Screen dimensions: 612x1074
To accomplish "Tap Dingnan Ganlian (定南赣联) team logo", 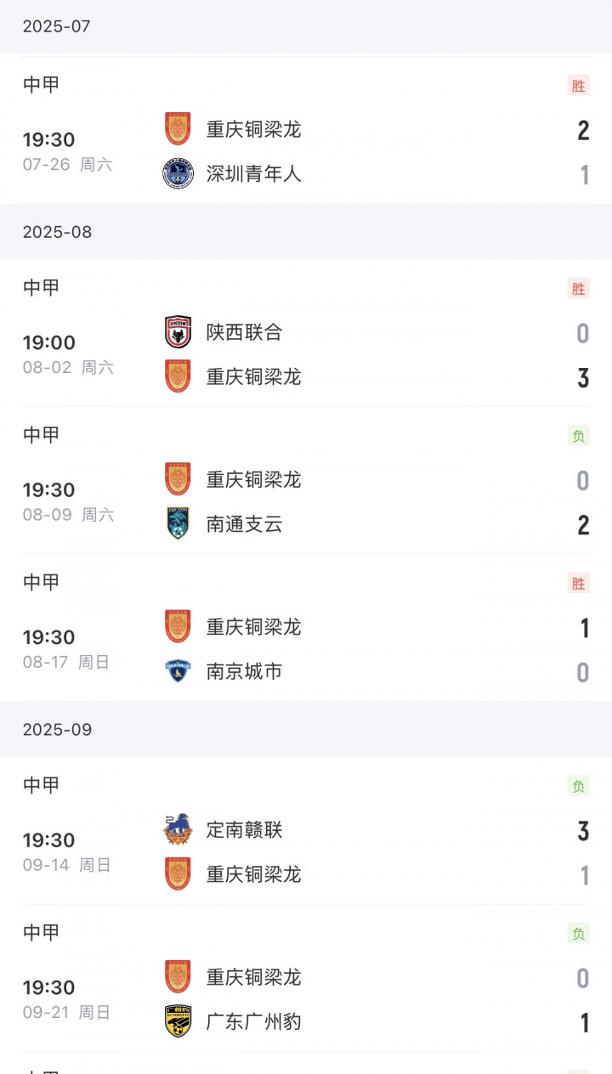I will [178, 829].
